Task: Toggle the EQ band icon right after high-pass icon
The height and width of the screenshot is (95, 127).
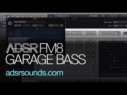Action: click(24, 29)
